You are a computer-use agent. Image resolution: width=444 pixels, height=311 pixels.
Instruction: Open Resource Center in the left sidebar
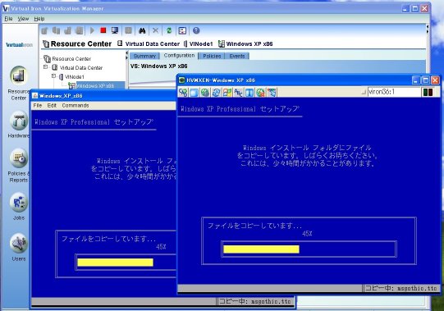(x=19, y=83)
